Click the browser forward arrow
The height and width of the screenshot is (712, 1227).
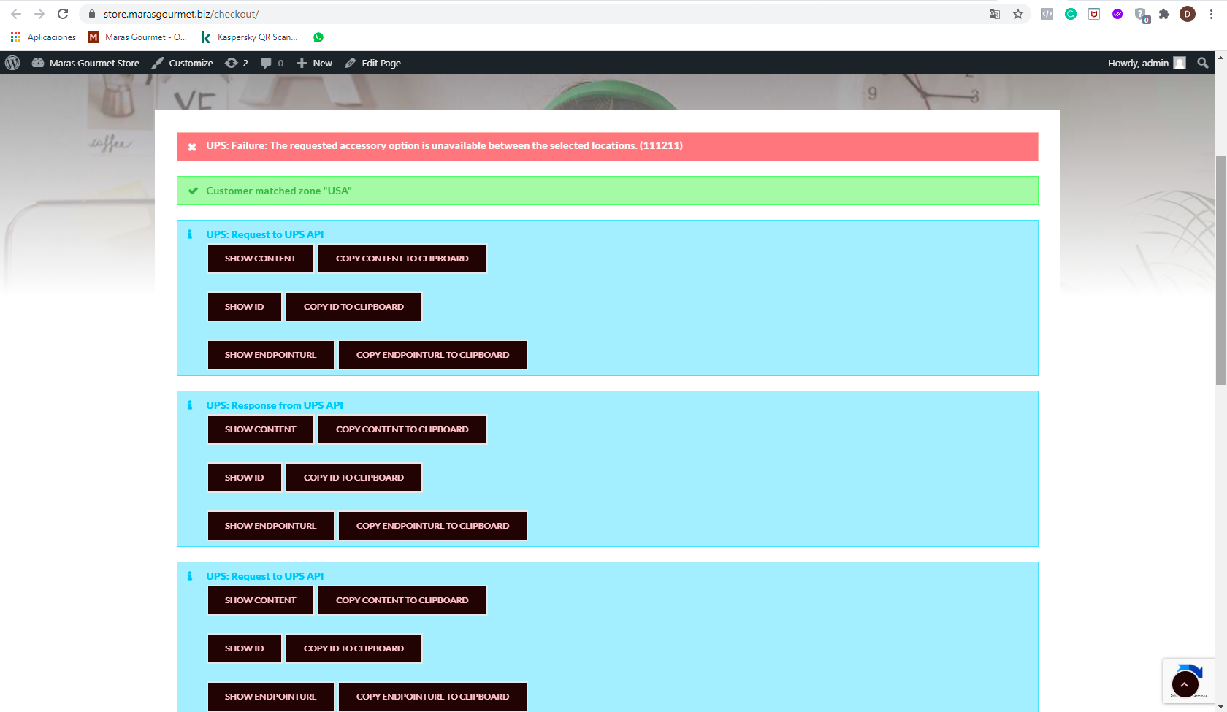[x=39, y=14]
